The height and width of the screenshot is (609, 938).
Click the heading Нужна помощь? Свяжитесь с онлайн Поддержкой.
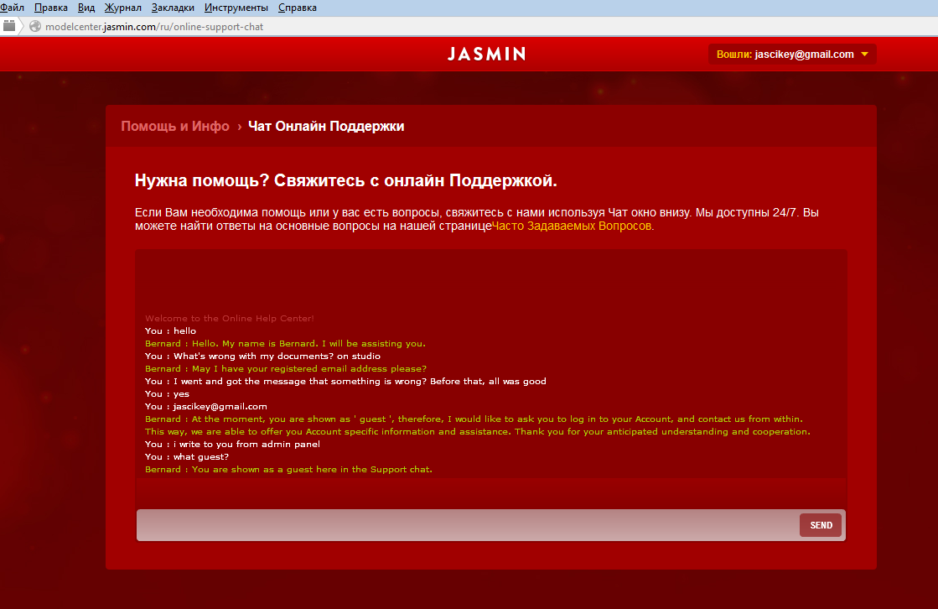[345, 181]
